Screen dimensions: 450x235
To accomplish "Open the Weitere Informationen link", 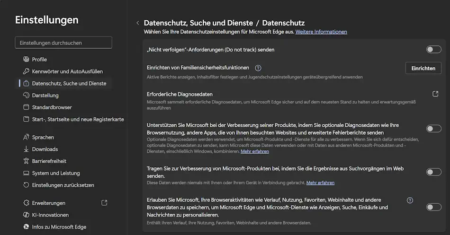I will [x=321, y=32].
